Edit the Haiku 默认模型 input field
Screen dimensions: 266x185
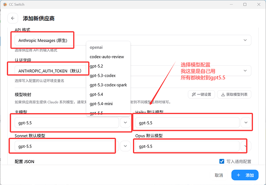point(187,123)
